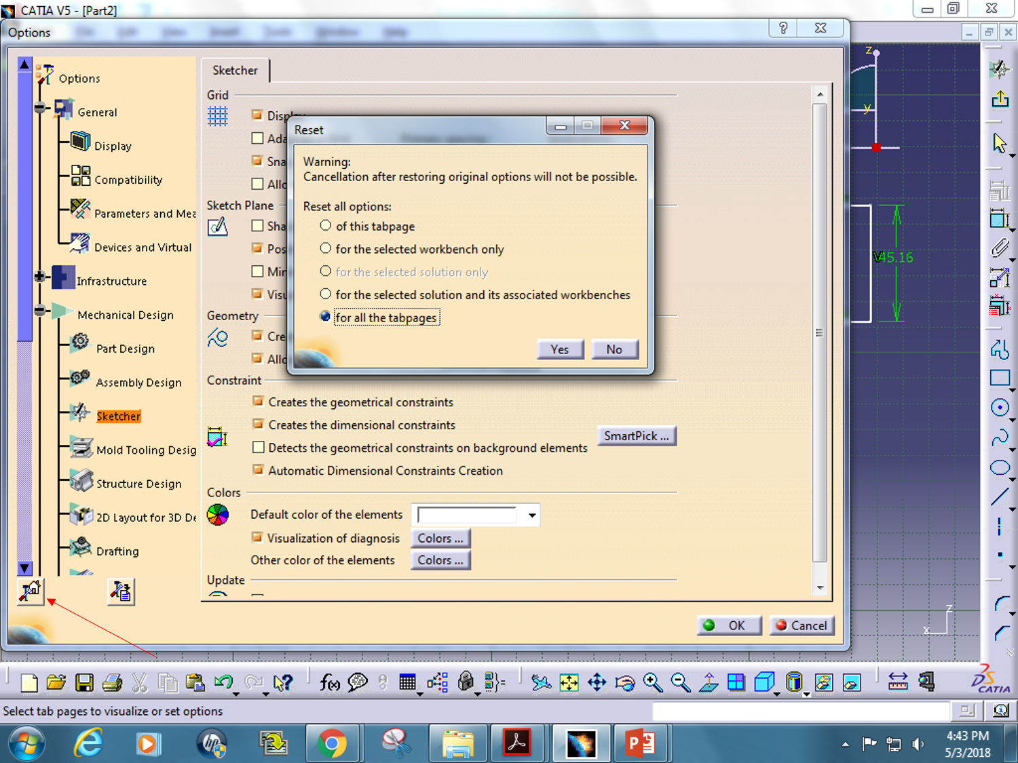
Task: Switch to the Sketcher tab
Action: pyautogui.click(x=234, y=70)
